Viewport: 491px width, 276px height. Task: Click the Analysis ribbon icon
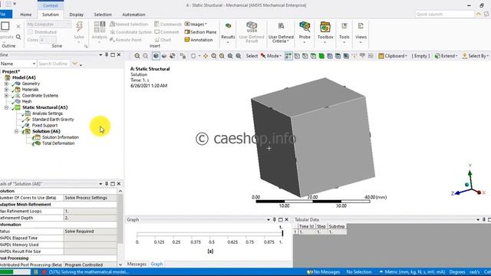tap(99, 27)
